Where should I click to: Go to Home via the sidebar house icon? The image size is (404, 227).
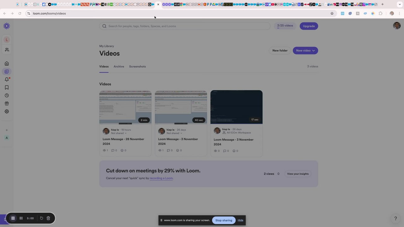click(x=7, y=63)
